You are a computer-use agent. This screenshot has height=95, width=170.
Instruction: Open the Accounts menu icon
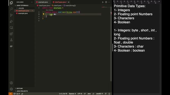tap(11, 83)
